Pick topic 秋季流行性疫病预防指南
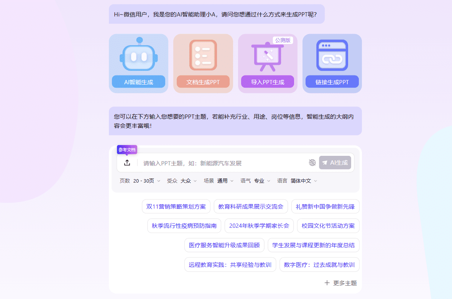This screenshot has width=452, height=299. (x=184, y=226)
